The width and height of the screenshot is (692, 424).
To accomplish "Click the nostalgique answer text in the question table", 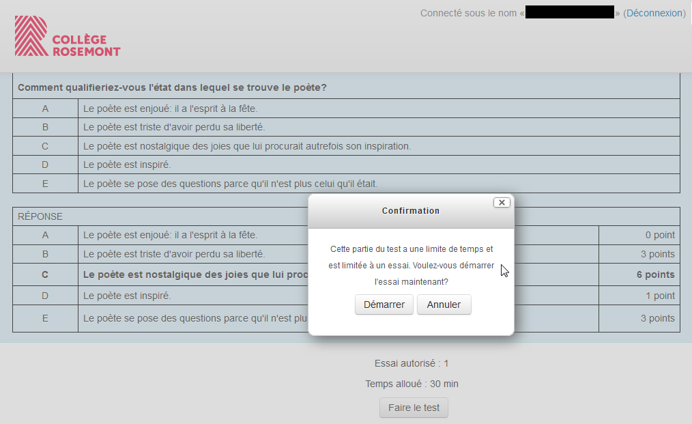I will pyautogui.click(x=247, y=146).
